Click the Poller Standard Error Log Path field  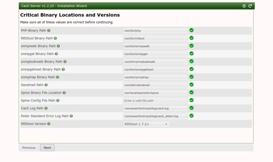click(x=155, y=116)
